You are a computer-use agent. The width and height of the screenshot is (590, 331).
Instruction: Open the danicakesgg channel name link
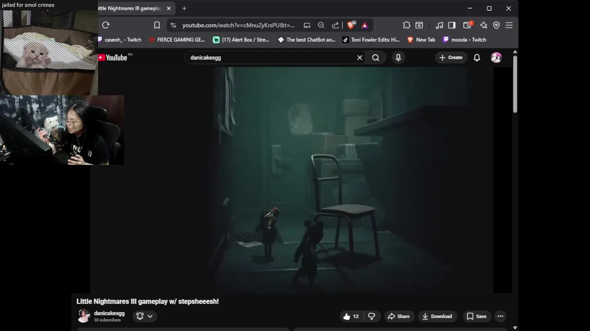(109, 313)
